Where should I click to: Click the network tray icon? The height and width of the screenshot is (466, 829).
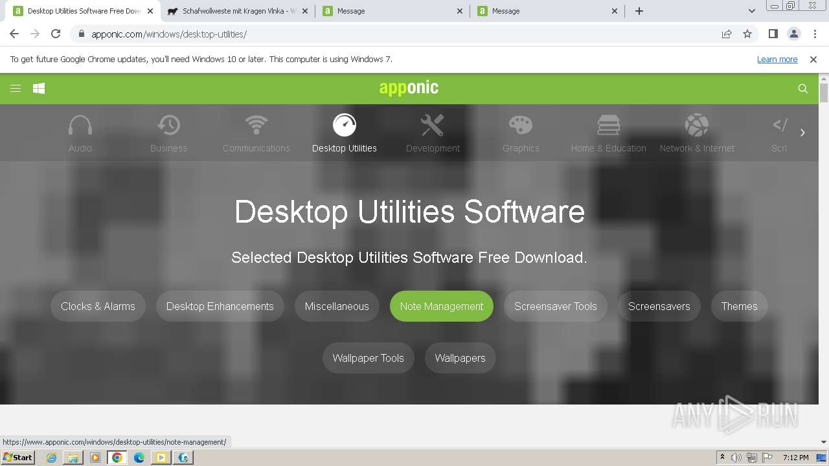tap(752, 458)
